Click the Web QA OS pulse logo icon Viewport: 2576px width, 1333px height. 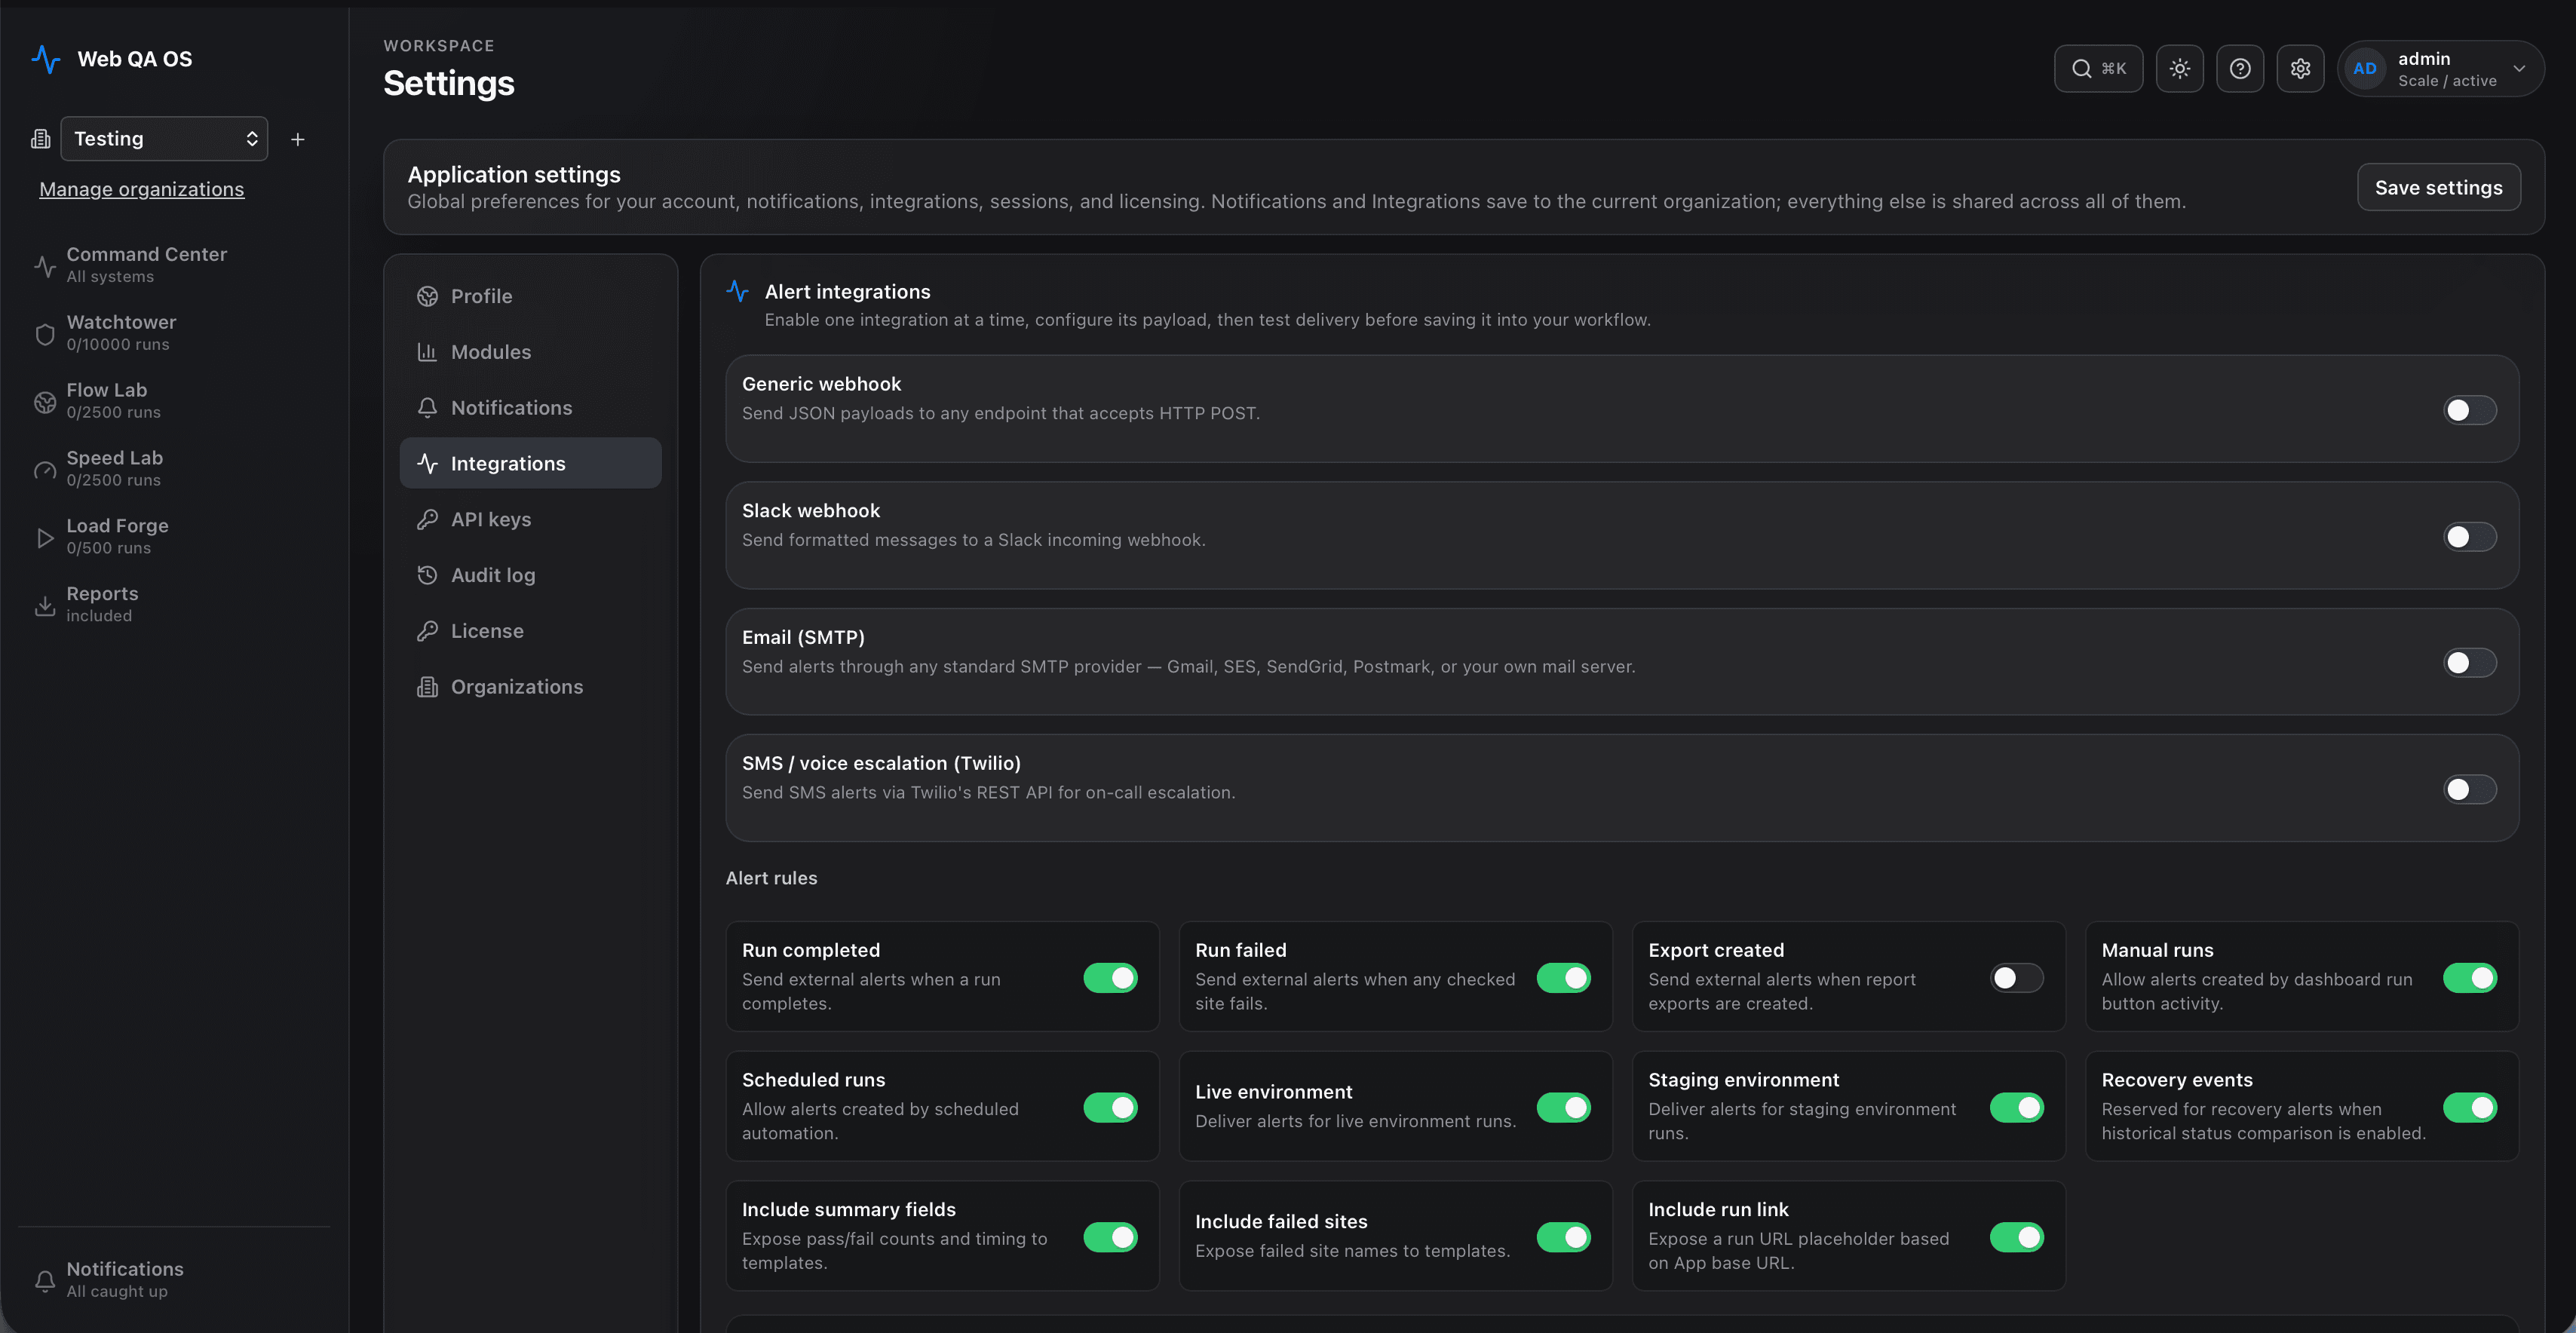45,59
